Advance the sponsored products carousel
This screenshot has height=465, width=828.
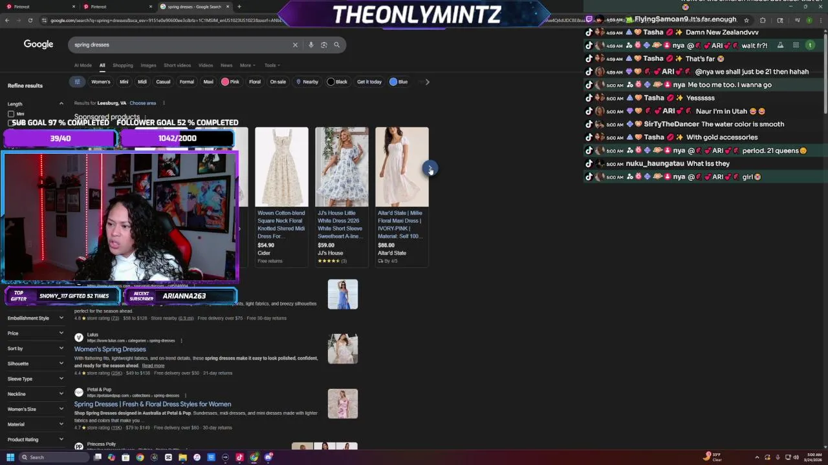click(430, 168)
